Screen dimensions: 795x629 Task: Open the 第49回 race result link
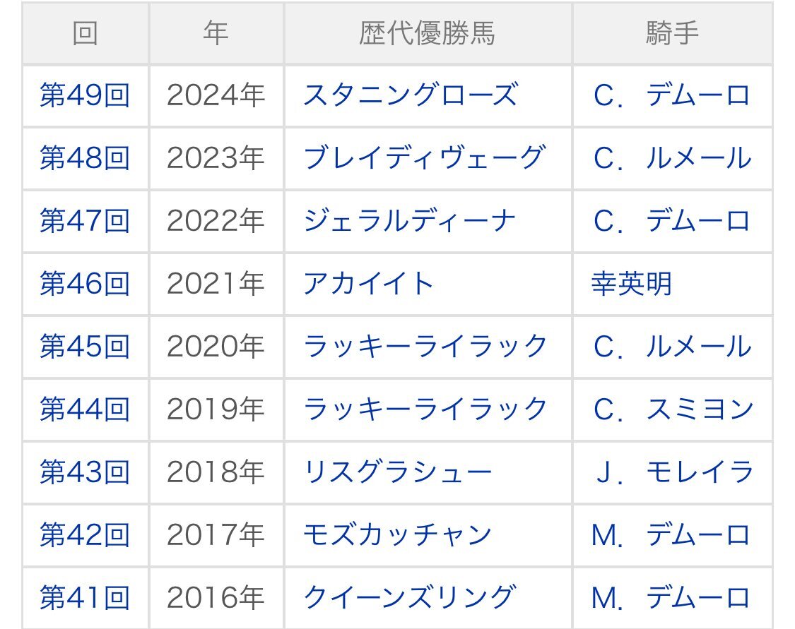coord(85,96)
